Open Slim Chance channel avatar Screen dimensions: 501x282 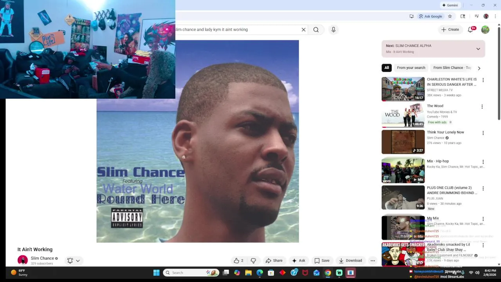point(23,260)
